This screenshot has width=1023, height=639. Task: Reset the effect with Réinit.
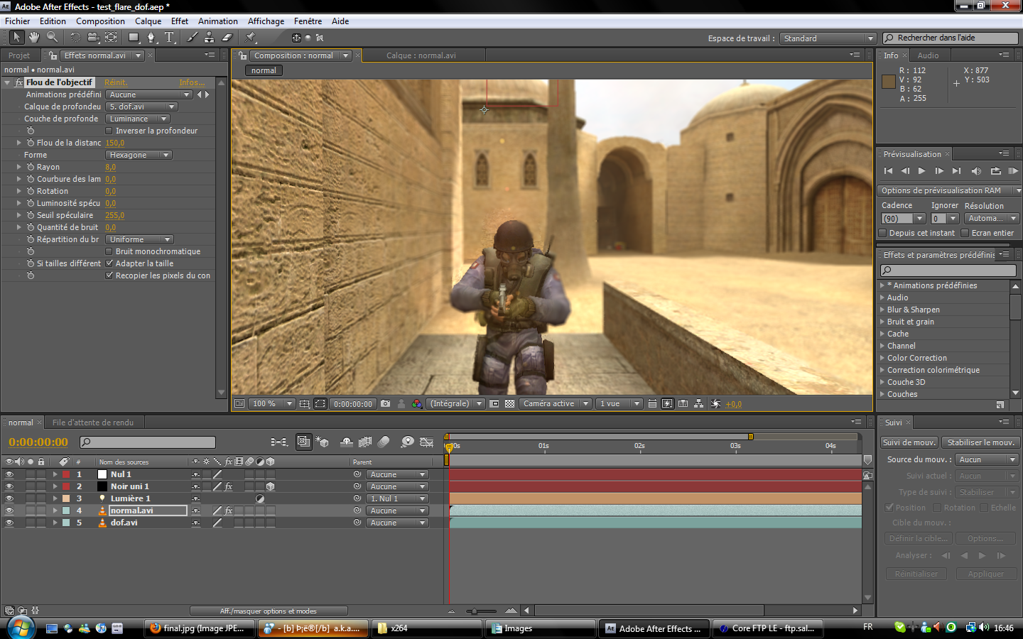click(x=115, y=82)
